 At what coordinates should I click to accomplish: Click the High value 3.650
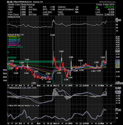click(23, 10)
